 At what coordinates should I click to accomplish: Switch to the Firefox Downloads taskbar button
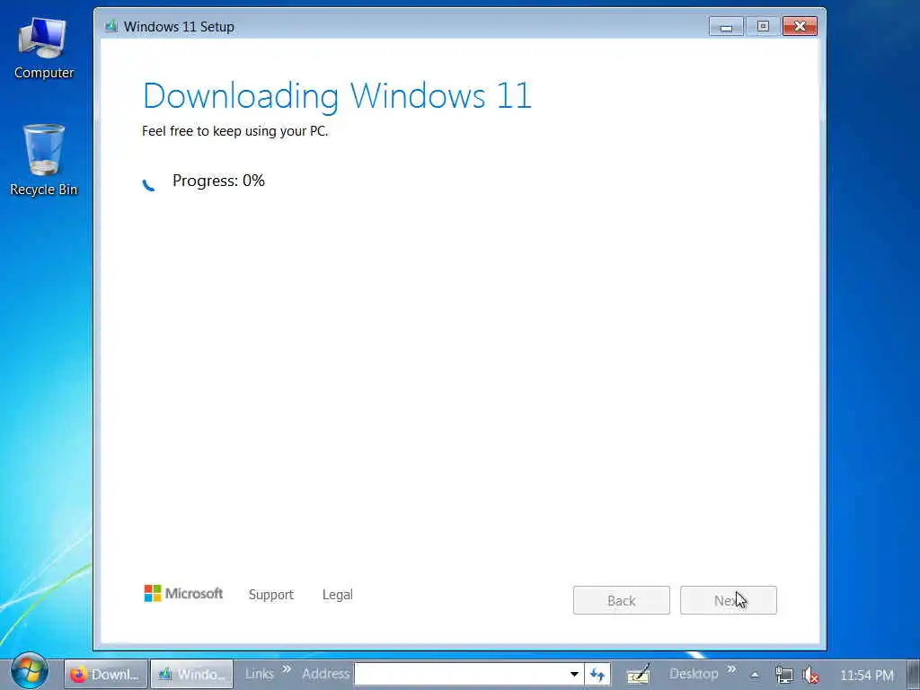pyautogui.click(x=106, y=674)
